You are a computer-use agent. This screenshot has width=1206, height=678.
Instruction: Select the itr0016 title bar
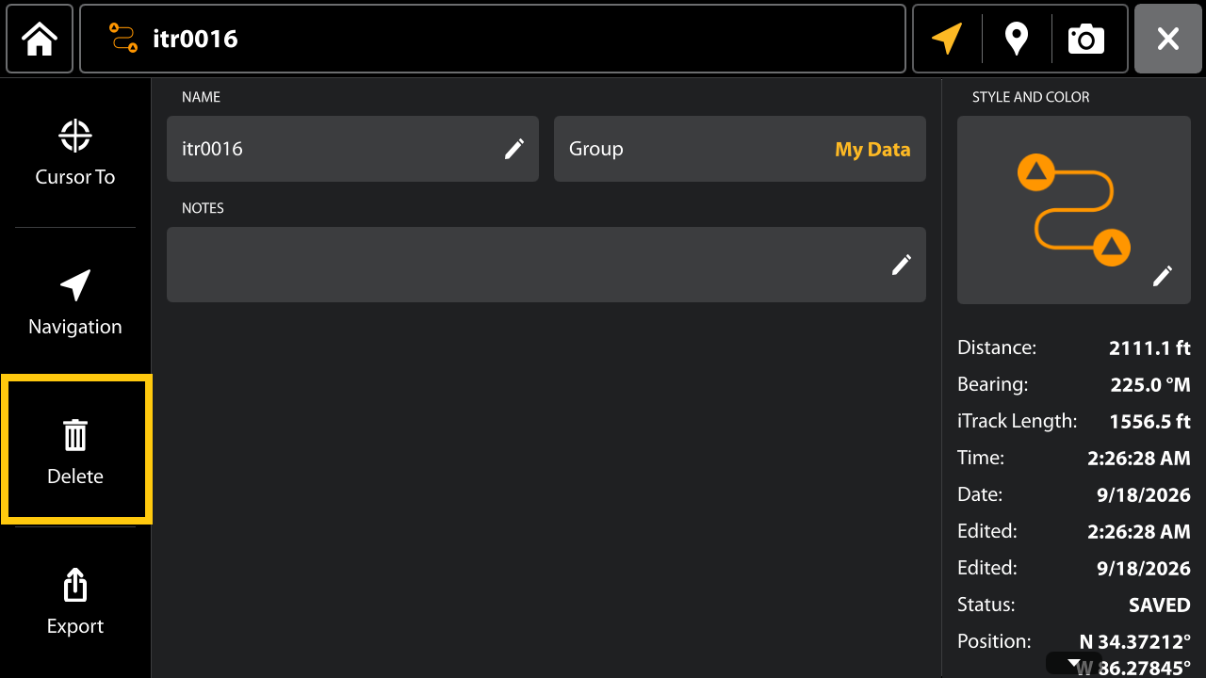[493, 39]
